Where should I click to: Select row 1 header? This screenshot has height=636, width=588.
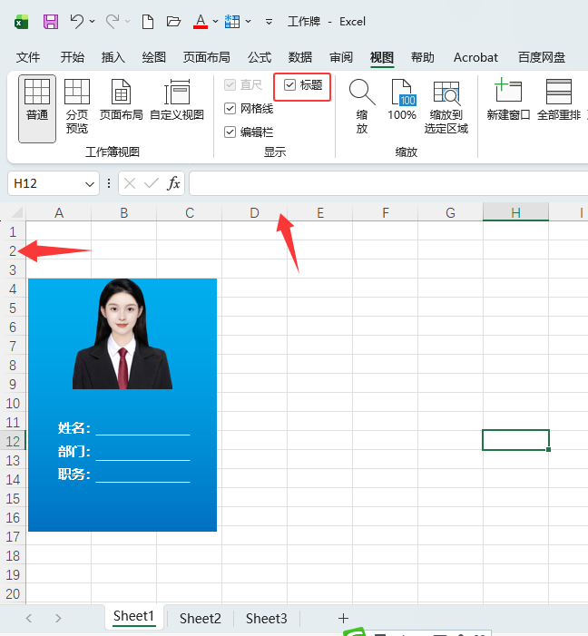tap(13, 231)
